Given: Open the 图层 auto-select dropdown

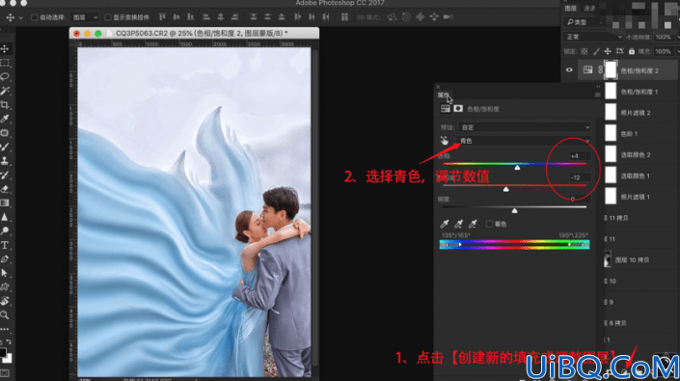Looking at the screenshot, I should click(85, 17).
